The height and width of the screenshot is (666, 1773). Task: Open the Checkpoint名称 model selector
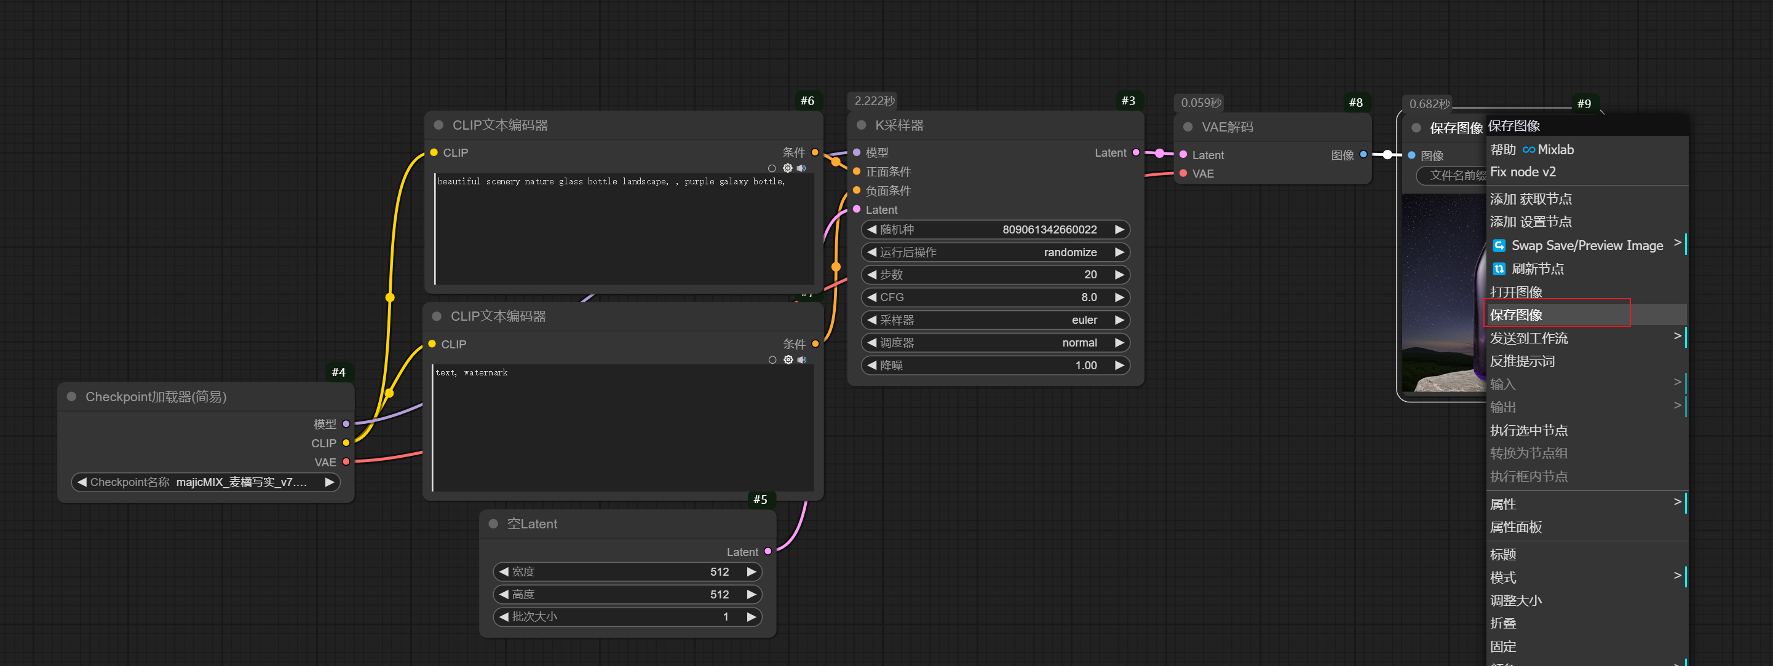(205, 482)
